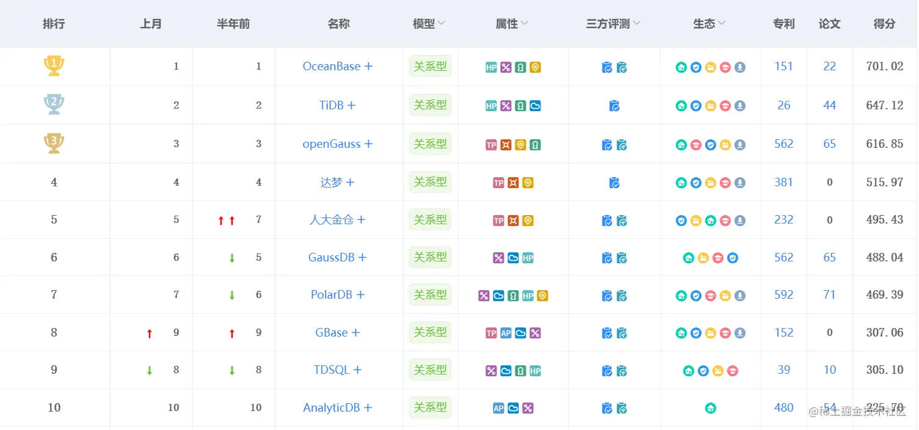Click the AP attribute icon in GBase row
The width and height of the screenshot is (919, 430).
click(x=506, y=333)
